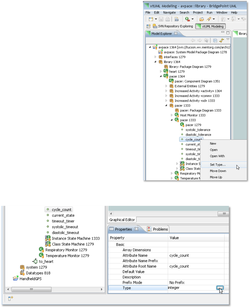This screenshot has width=250, height=308.
Task: Expand Increased Activity «sd» 1333 node
Action: 166,101
